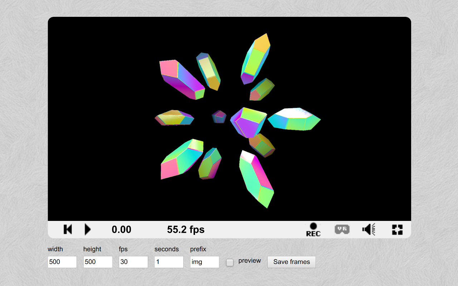Click the rewind-to-start icon
Screen dimensions: 458x286
click(68, 229)
